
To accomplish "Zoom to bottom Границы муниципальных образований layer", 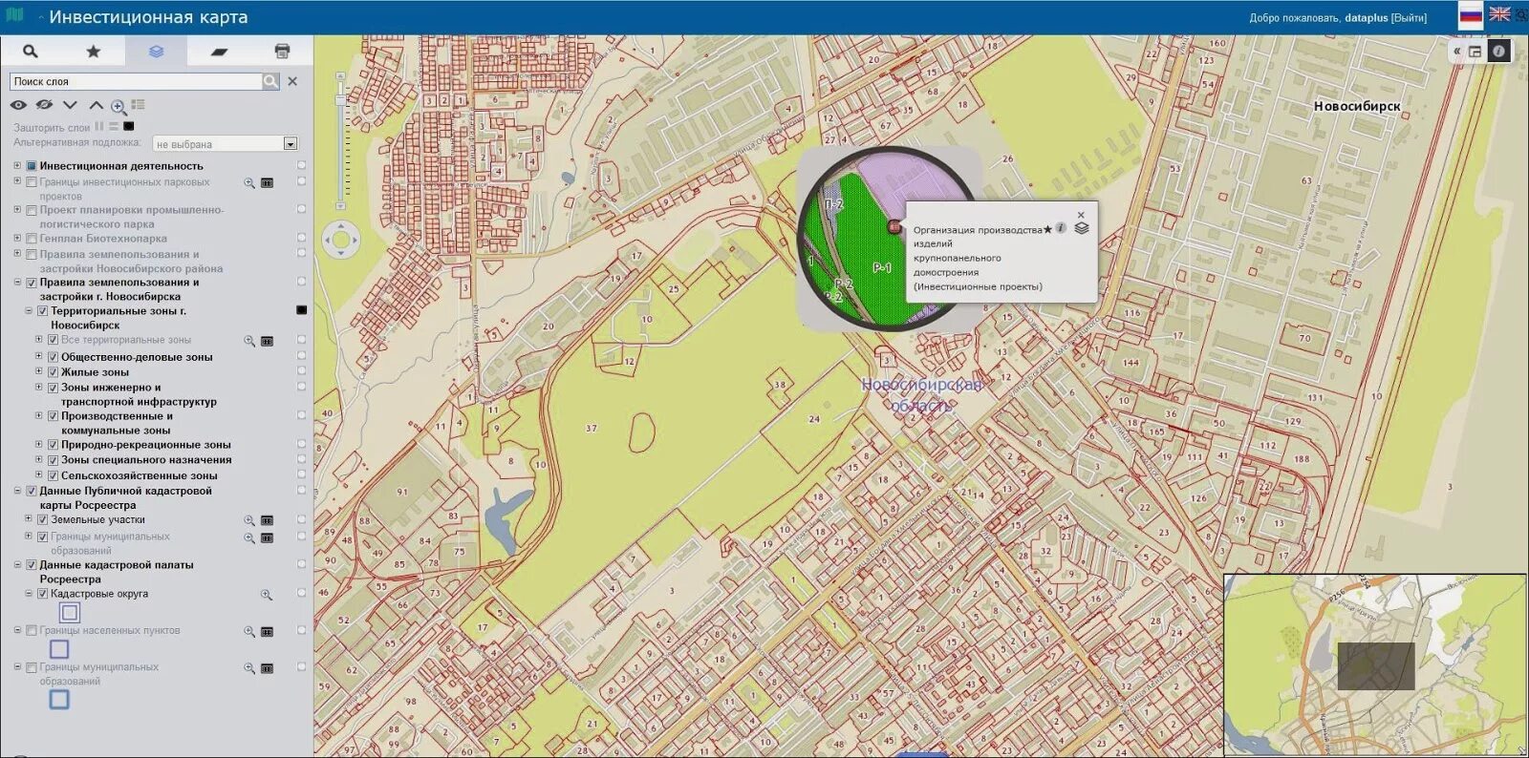I will tap(249, 668).
